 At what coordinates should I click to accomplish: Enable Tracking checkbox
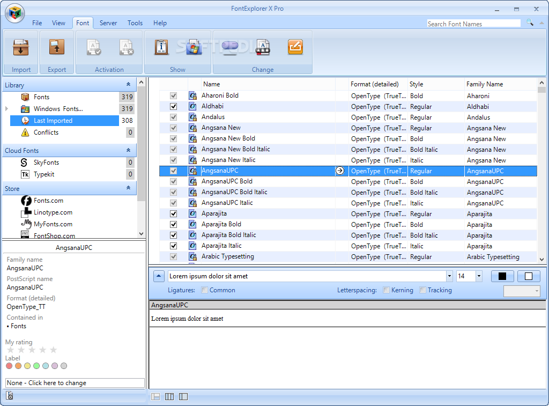click(x=422, y=290)
